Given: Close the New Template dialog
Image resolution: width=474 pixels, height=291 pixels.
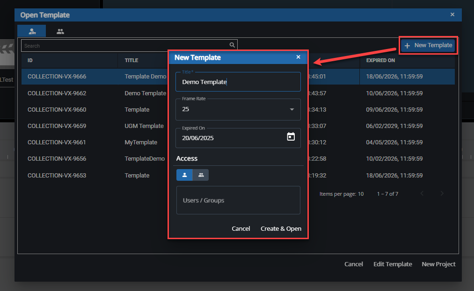Looking at the screenshot, I should click(x=298, y=57).
